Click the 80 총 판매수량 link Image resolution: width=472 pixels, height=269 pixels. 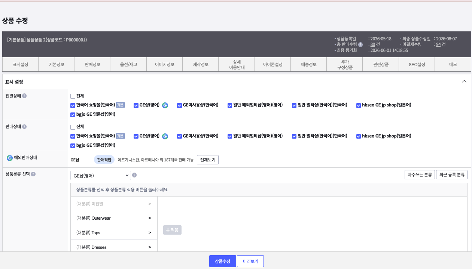point(372,44)
